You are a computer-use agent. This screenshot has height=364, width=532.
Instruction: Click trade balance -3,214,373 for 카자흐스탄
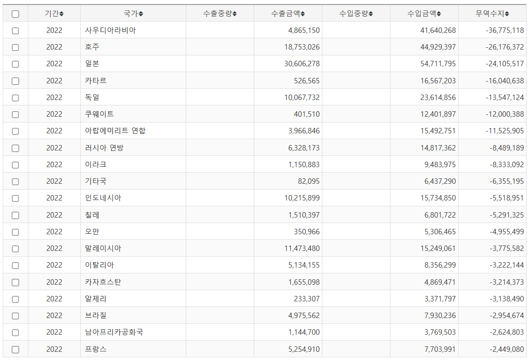pos(507,282)
